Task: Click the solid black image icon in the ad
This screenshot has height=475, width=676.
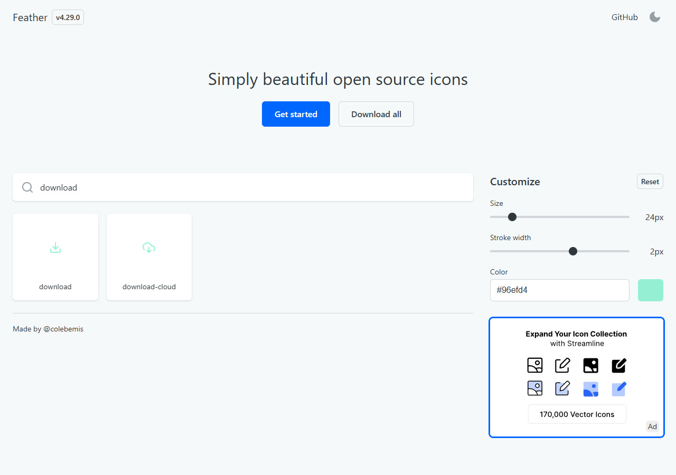Action: pyautogui.click(x=591, y=365)
